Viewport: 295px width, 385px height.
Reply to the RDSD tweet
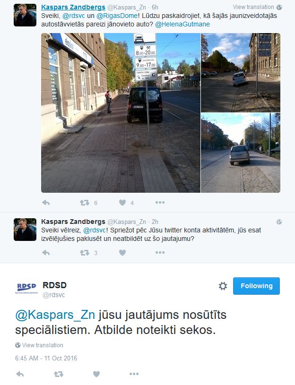tap(20, 374)
